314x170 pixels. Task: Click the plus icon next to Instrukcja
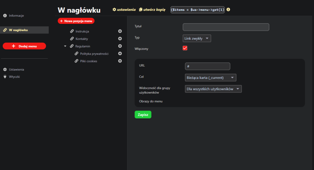click(x=120, y=31)
